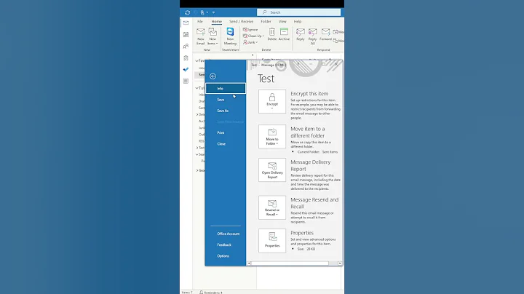Click the 'Encrypt this item' heading
Image resolution: width=524 pixels, height=294 pixels.
309,94
